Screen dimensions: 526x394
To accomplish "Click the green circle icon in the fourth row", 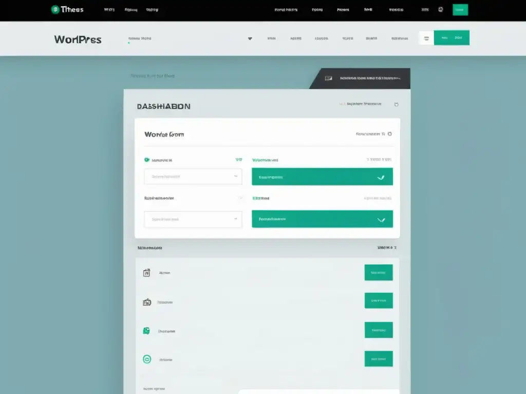I will coord(147,360).
